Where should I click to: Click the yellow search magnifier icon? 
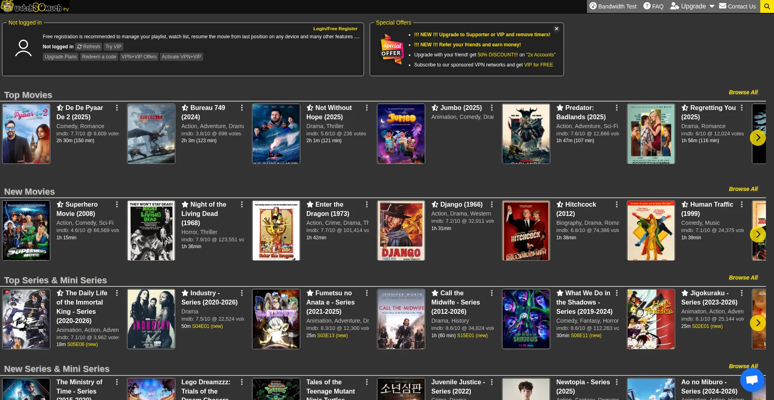tap(767, 6)
